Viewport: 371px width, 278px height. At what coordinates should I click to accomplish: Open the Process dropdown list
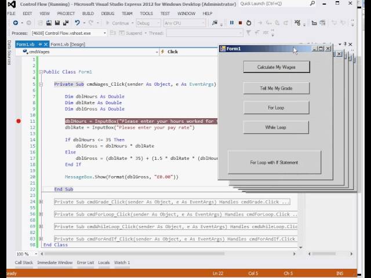coord(104,33)
